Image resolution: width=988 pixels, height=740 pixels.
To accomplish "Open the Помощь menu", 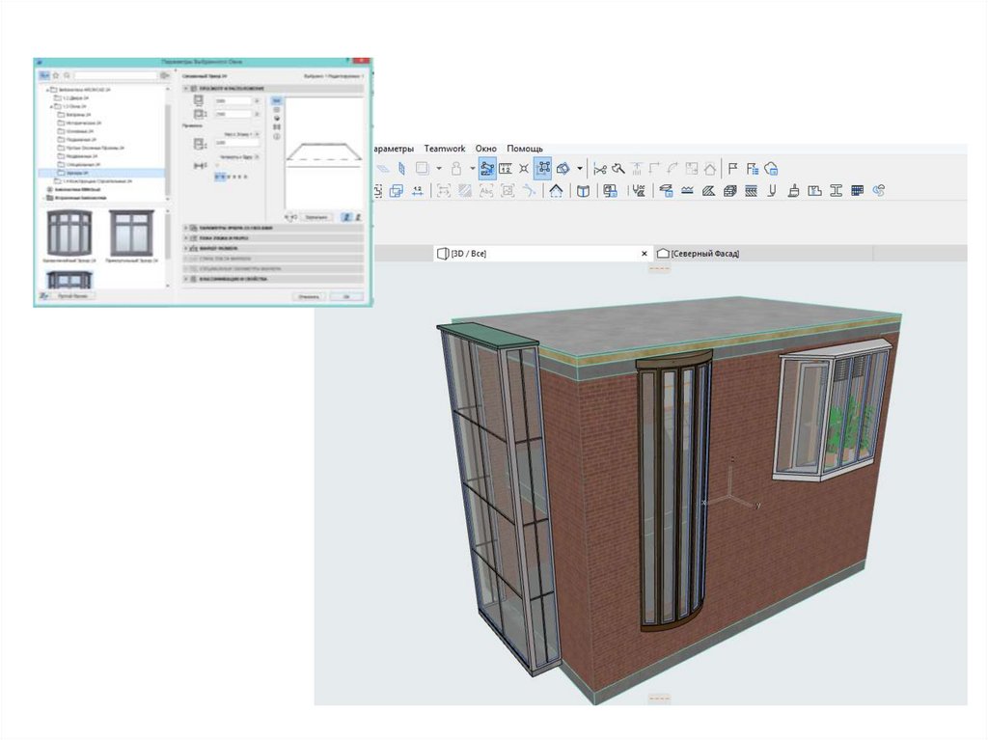I will coord(525,149).
